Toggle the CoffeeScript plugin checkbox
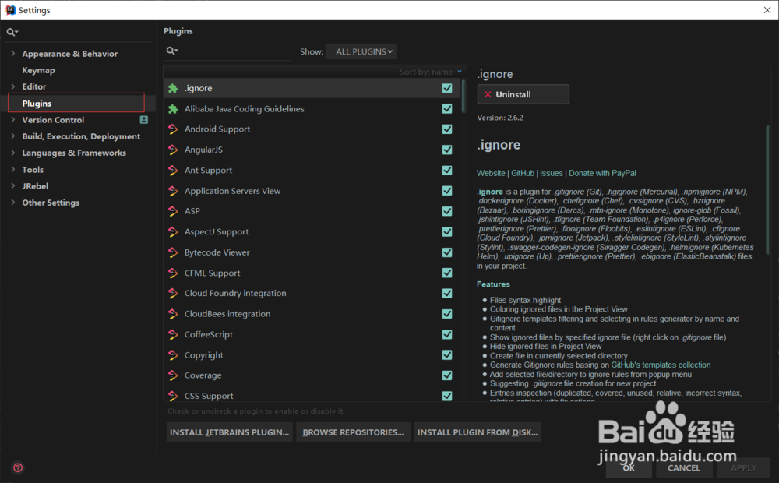The width and height of the screenshot is (779, 483). coord(447,334)
